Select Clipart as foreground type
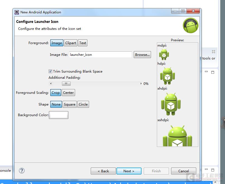This screenshot has height=184, width=225. 71,43
